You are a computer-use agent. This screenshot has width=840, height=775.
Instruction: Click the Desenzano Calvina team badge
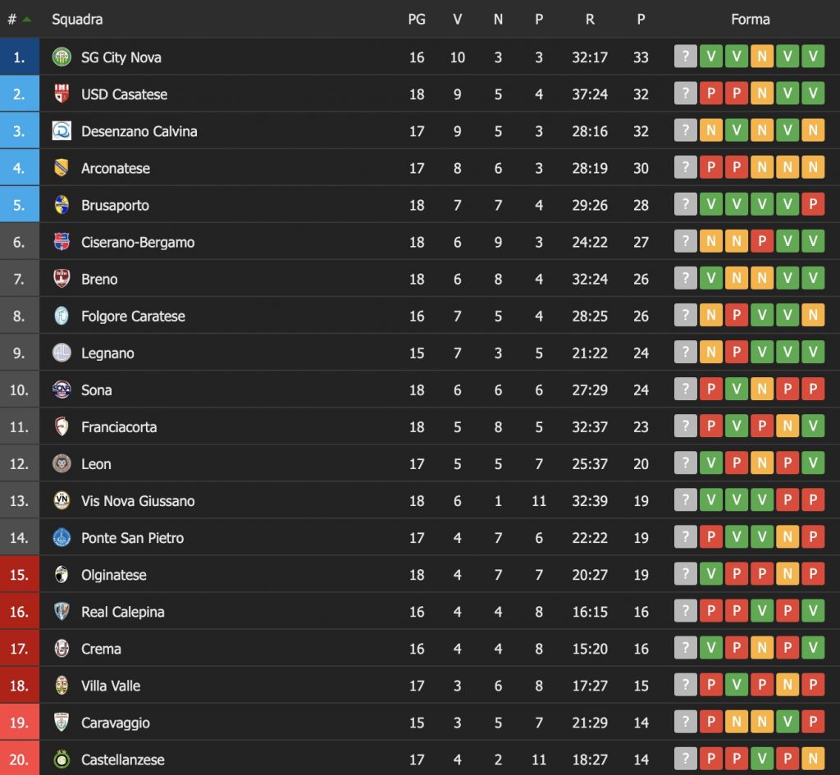(x=62, y=131)
